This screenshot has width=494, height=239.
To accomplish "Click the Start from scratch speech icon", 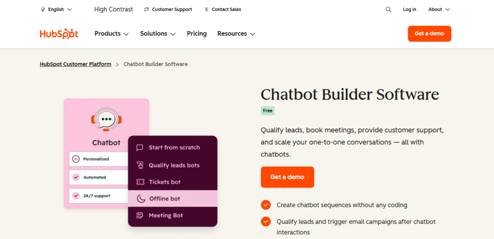I will 139,148.
